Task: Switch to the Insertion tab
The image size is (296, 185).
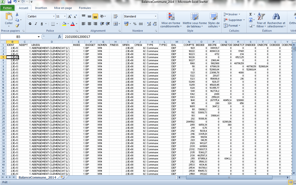Action: (41, 8)
